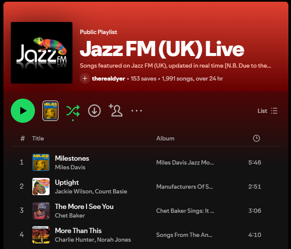Viewport: 291px width, 249px height.
Task: Open the Uptight track title
Action: (67, 183)
